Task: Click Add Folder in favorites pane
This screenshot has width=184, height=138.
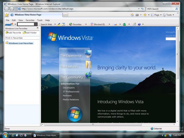Action: pyautogui.click(x=30, y=32)
